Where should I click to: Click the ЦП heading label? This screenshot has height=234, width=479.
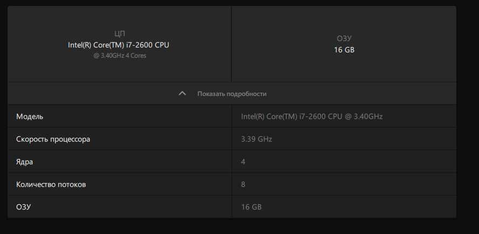pos(119,34)
